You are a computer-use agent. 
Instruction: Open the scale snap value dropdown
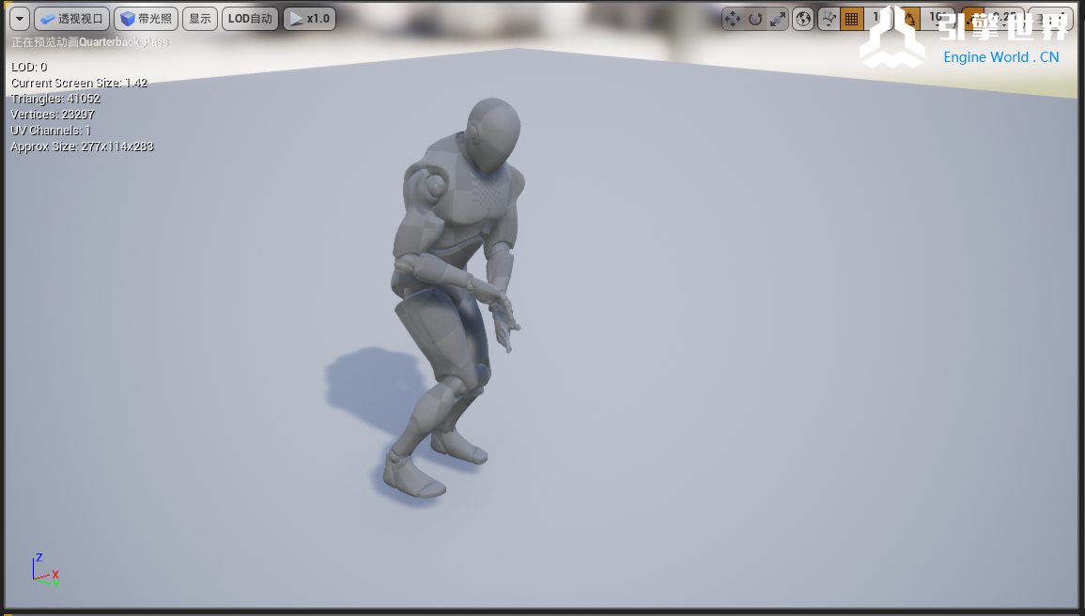1003,18
